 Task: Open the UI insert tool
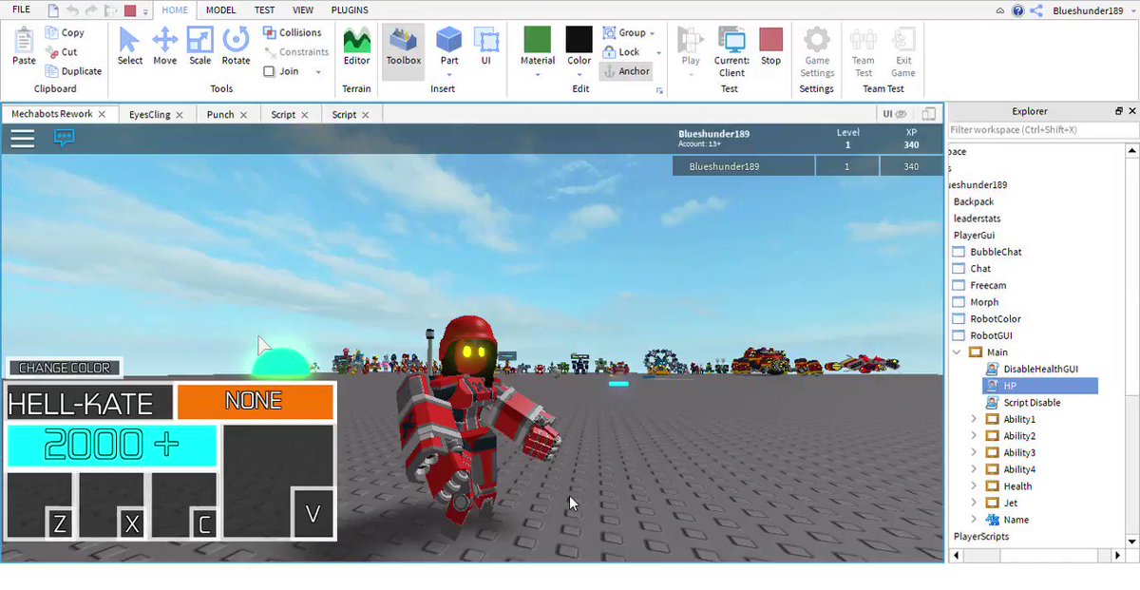pyautogui.click(x=486, y=47)
